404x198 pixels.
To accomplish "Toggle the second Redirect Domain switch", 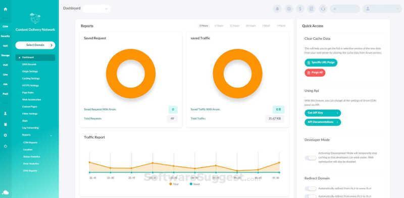I will point(311,196).
